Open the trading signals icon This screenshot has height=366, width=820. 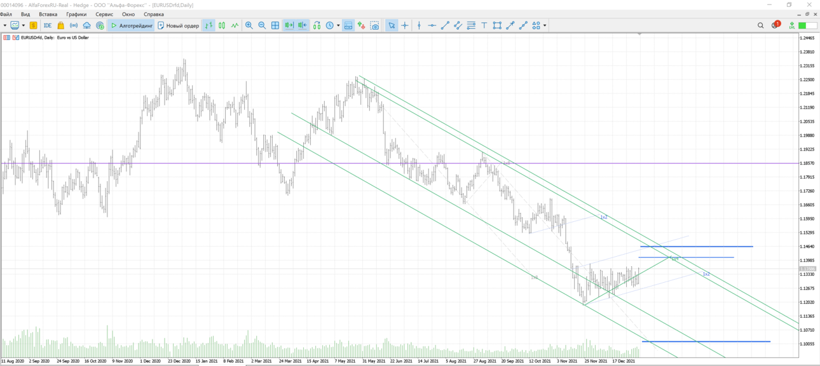pos(74,25)
